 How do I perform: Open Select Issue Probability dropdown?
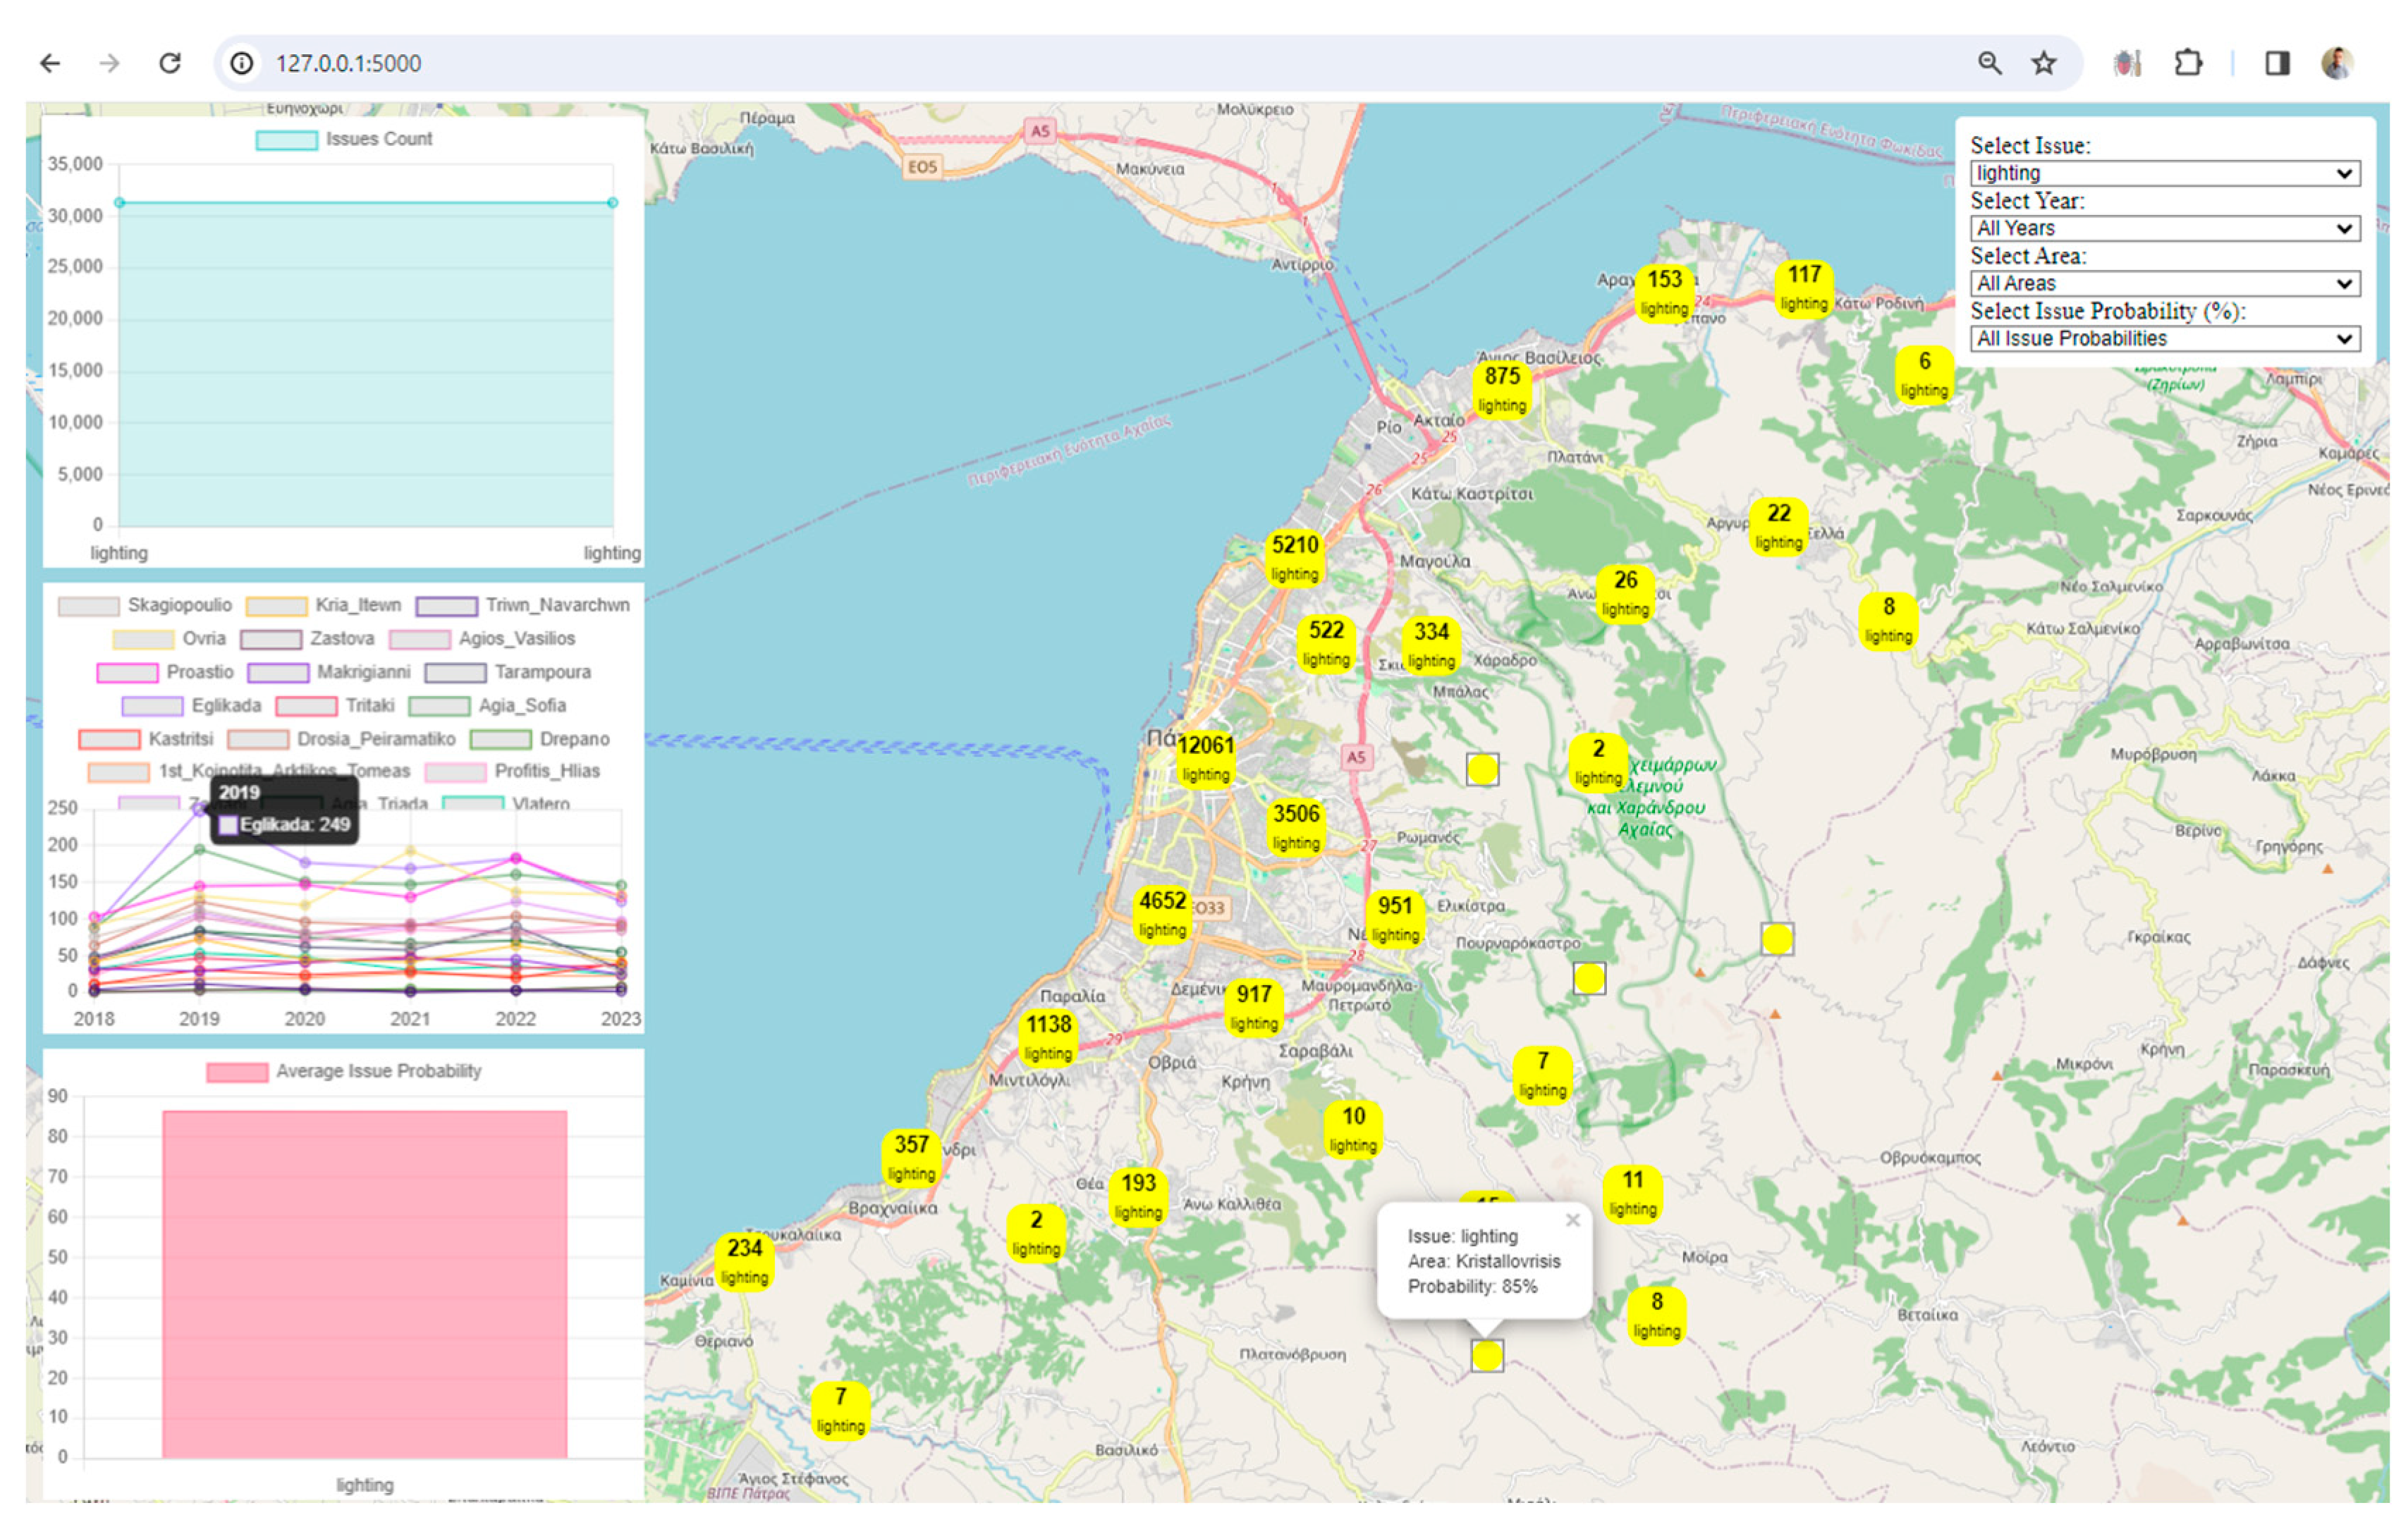click(x=2164, y=339)
